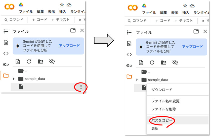211x137 pixels.
Task: Click cloud saved status icon in right screenshot
Action: (192, 6)
